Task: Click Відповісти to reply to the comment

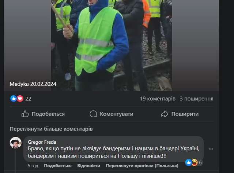Action: (88, 166)
